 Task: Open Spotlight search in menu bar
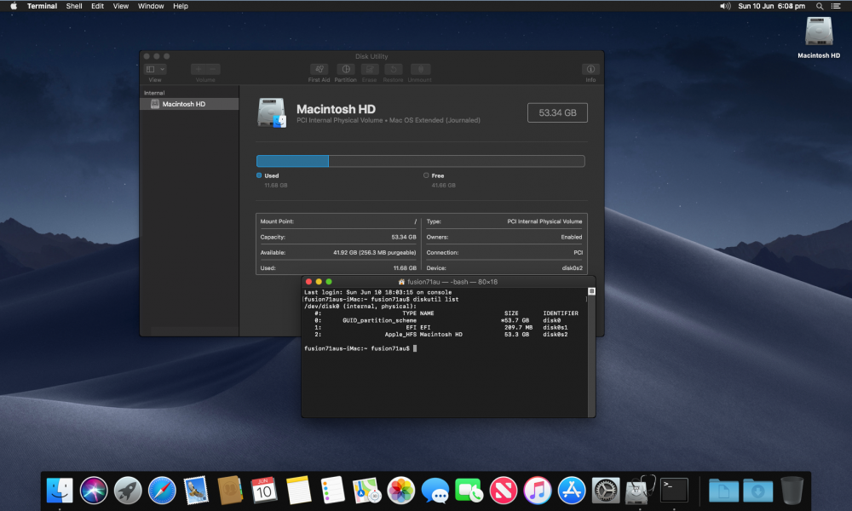[x=820, y=6]
